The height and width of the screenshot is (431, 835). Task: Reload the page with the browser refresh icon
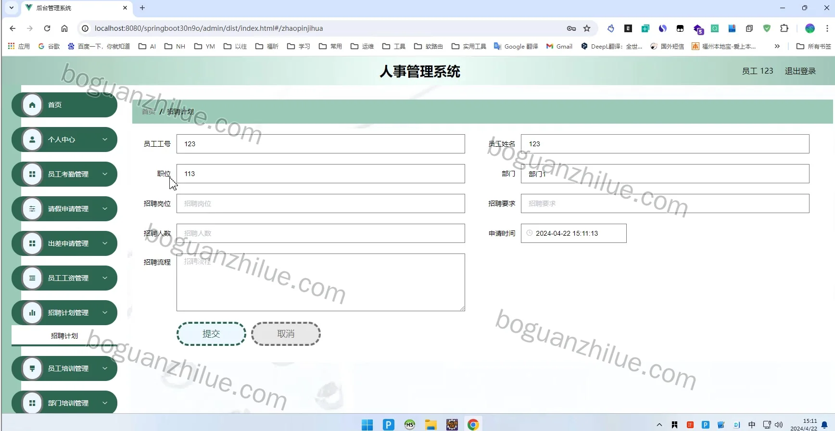coord(47,28)
